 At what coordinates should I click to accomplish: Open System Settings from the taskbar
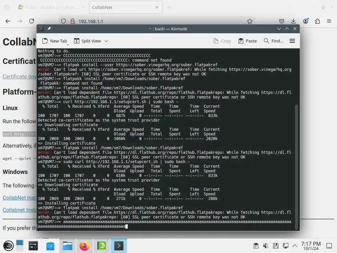[x=33, y=246]
